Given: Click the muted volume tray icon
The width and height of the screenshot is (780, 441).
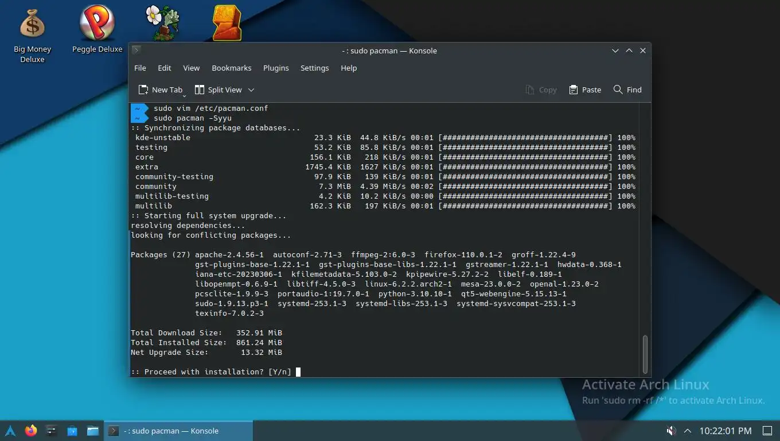Looking at the screenshot, I should pos(670,431).
